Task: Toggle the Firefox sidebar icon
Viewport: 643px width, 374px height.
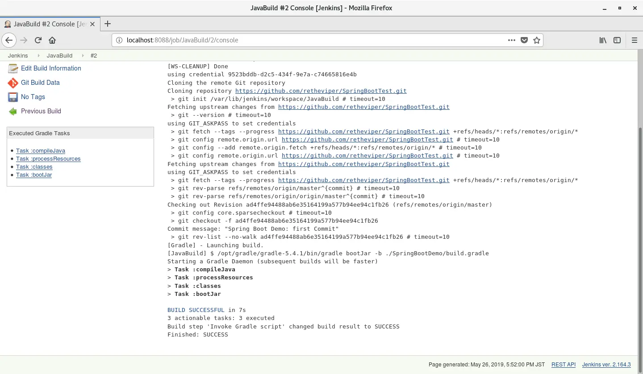Action: tap(617, 40)
